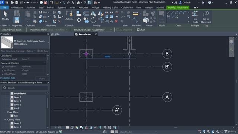Close the Foundation view tab
The width and height of the screenshot is (238, 134).
click(x=96, y=34)
